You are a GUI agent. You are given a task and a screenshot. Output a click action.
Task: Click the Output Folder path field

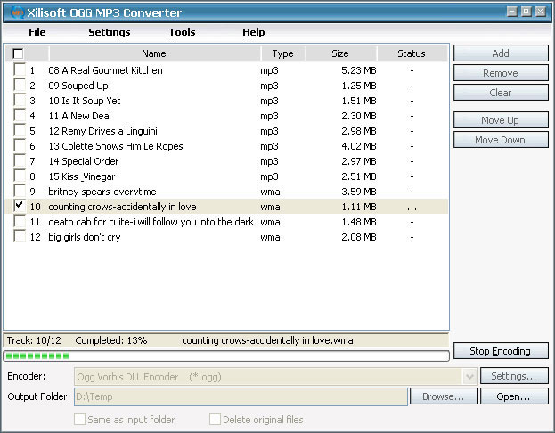tap(241, 396)
